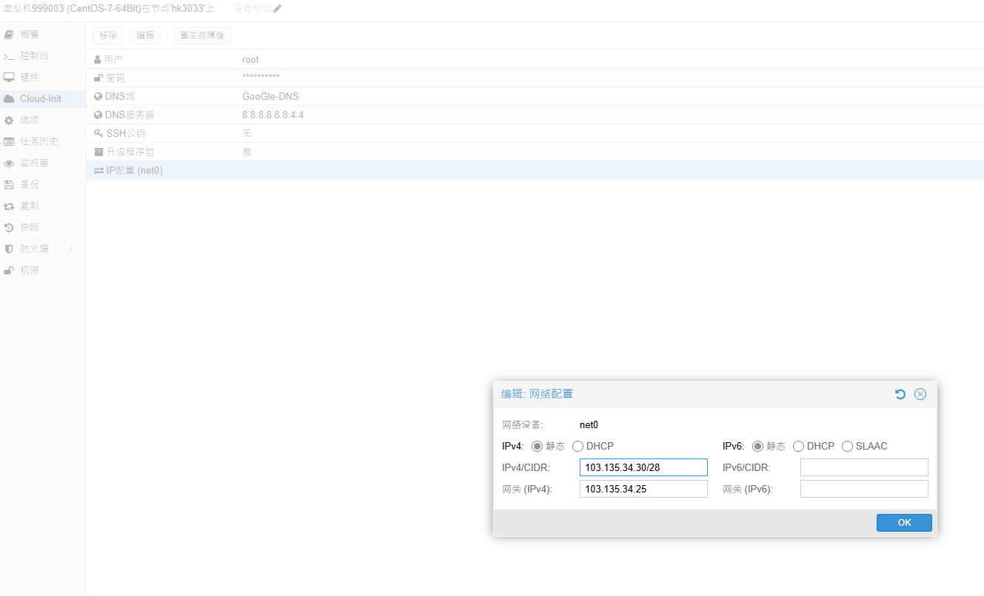Expand the 防火墙 firewall submenu arrow
The image size is (984, 596).
72,249
